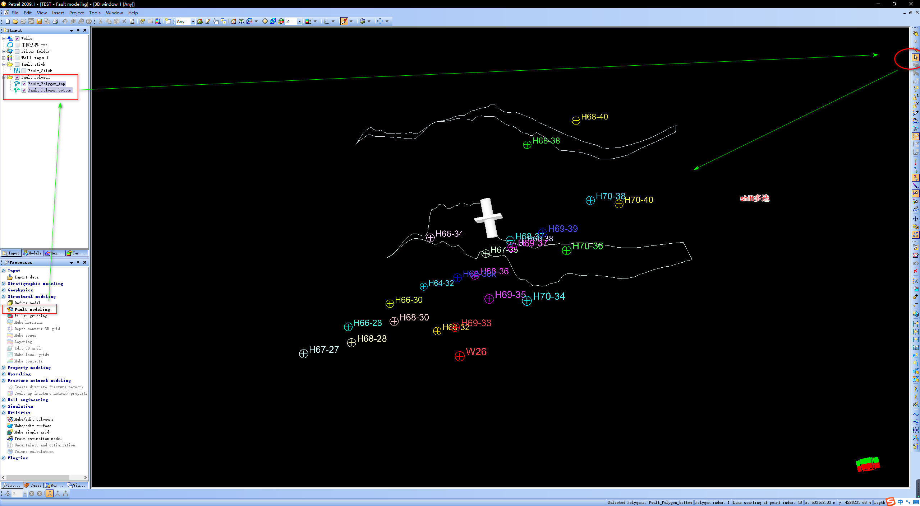Image resolution: width=920 pixels, height=506 pixels.
Task: Click the green-red axis orientation cube
Action: tap(868, 464)
